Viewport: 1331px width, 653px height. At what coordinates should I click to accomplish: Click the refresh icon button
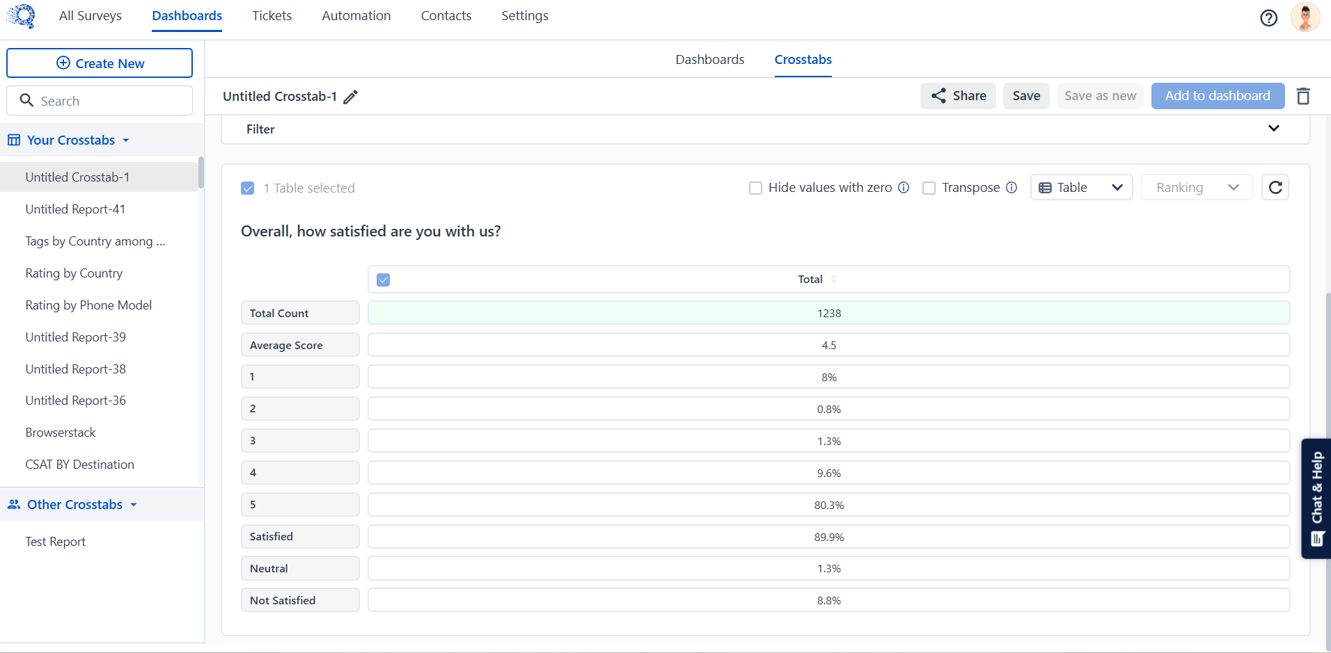tap(1275, 187)
